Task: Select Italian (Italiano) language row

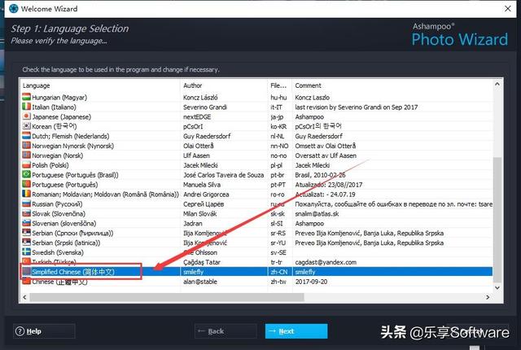Action: 256,107
